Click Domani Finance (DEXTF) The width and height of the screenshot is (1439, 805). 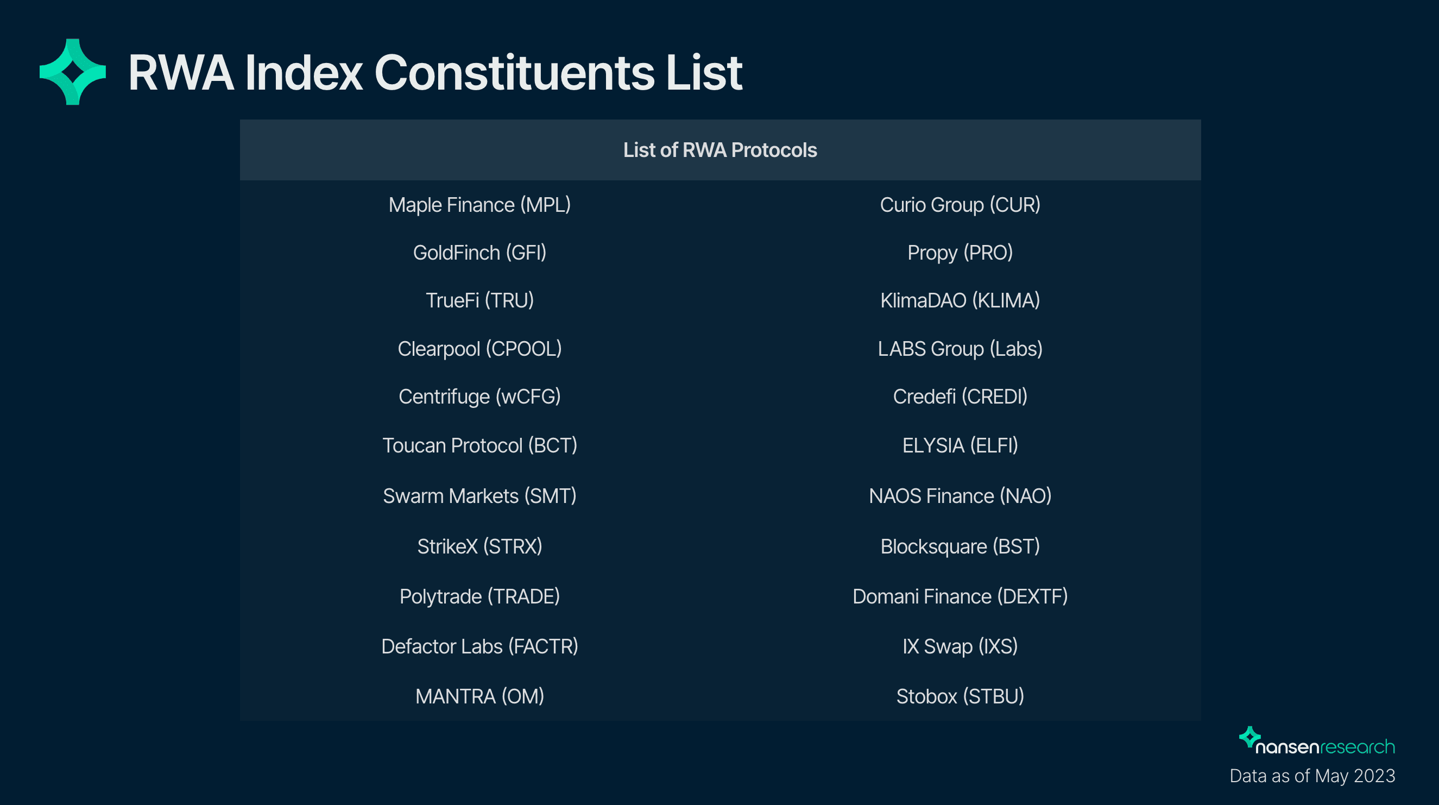pos(960,596)
